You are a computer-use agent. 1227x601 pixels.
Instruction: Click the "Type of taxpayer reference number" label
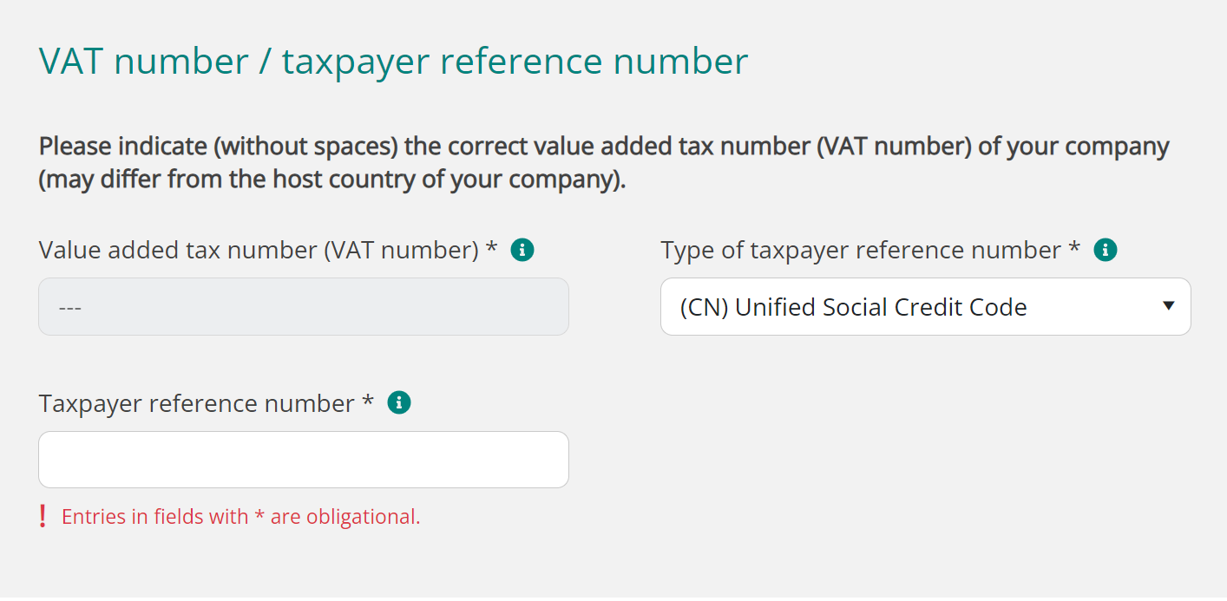point(860,251)
